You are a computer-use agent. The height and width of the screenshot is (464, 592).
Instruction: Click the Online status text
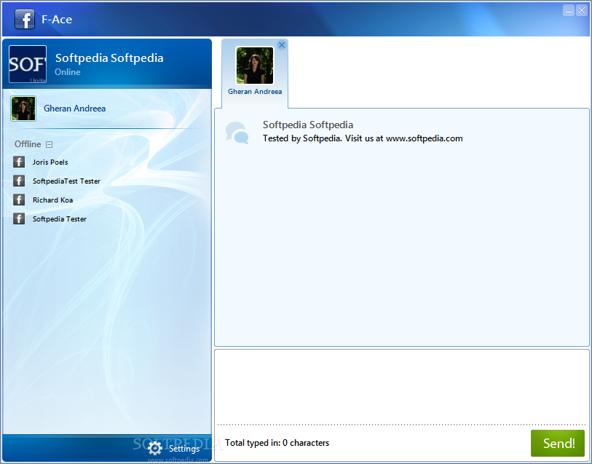coord(68,71)
